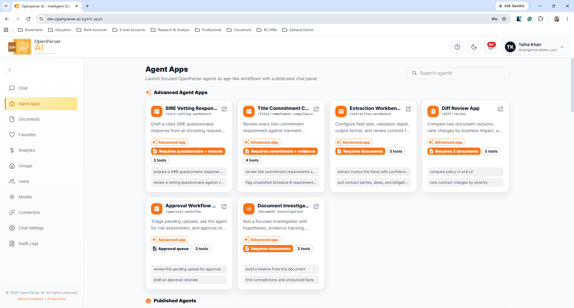
Task: Open Analytics in sidebar
Action: tap(41, 150)
